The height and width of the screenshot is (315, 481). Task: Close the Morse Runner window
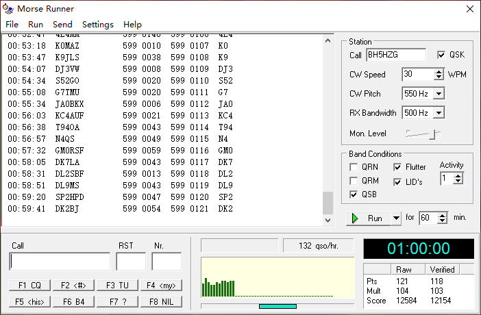[x=469, y=9]
